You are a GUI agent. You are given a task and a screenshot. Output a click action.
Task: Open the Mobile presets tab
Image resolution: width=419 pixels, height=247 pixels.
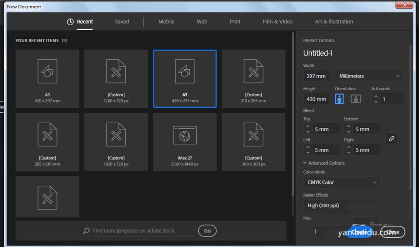pyautogui.click(x=166, y=22)
